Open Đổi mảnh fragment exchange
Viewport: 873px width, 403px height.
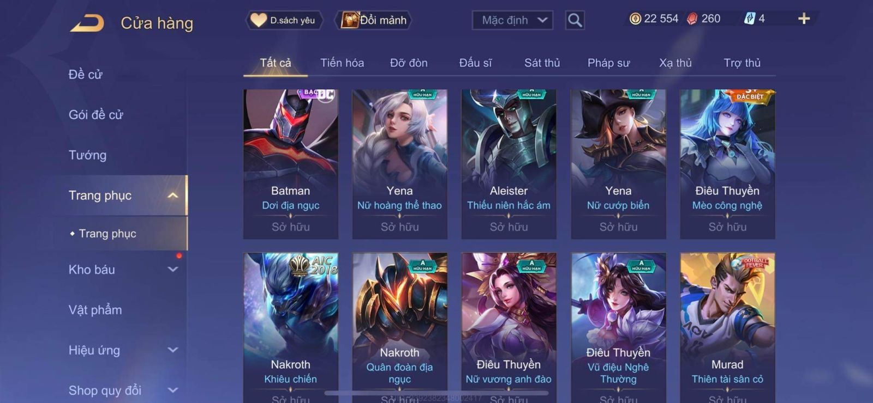374,21
